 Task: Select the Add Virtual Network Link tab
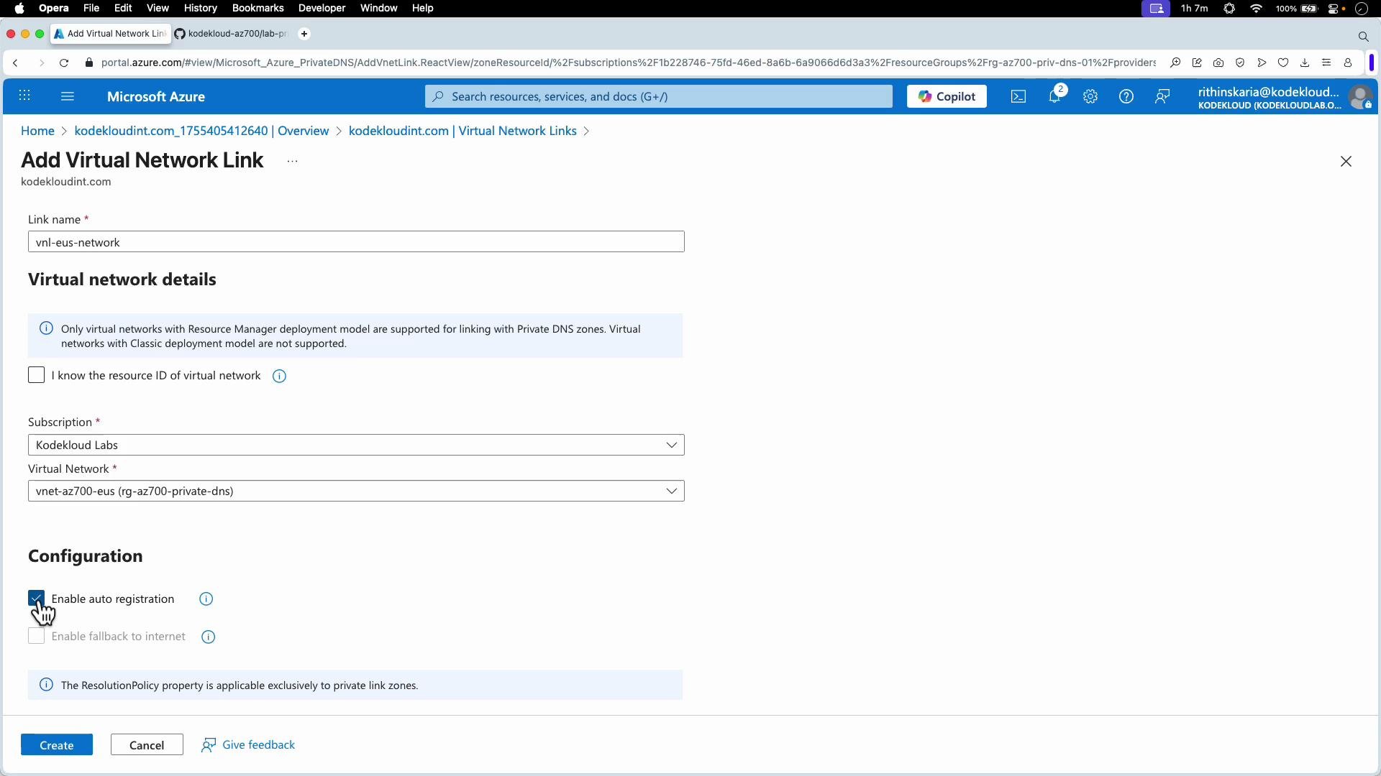111,34
